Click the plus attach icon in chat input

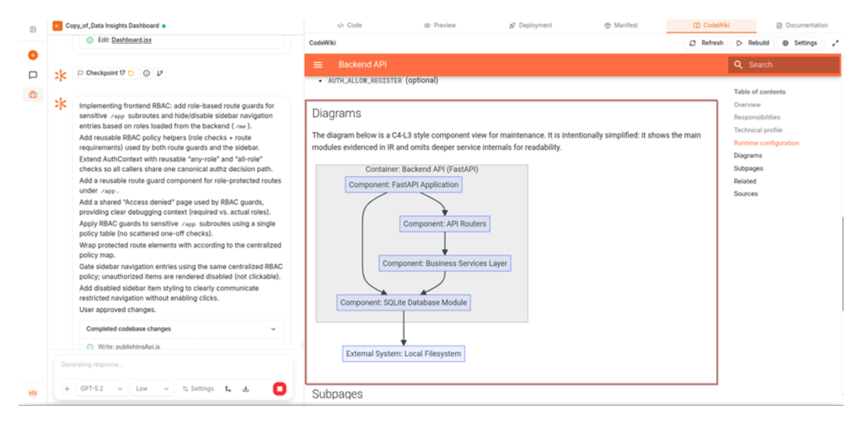(67, 389)
